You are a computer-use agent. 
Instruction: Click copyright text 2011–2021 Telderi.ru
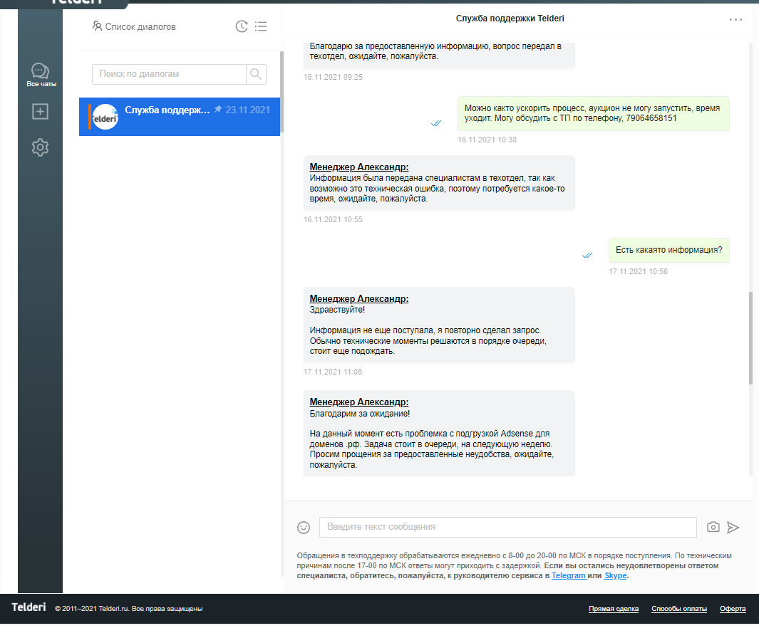[x=128, y=609]
